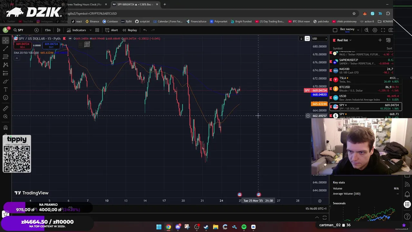Open the Indicators dialog

[77, 30]
